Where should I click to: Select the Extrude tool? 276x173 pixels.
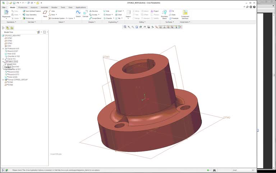(x=86, y=14)
